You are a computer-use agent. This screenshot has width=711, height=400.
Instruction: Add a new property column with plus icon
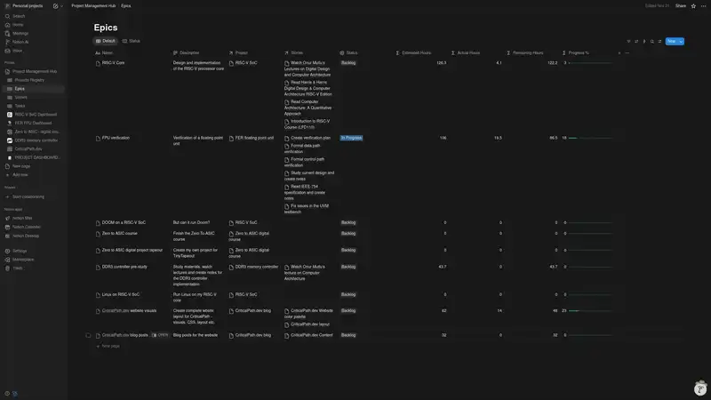click(619, 53)
